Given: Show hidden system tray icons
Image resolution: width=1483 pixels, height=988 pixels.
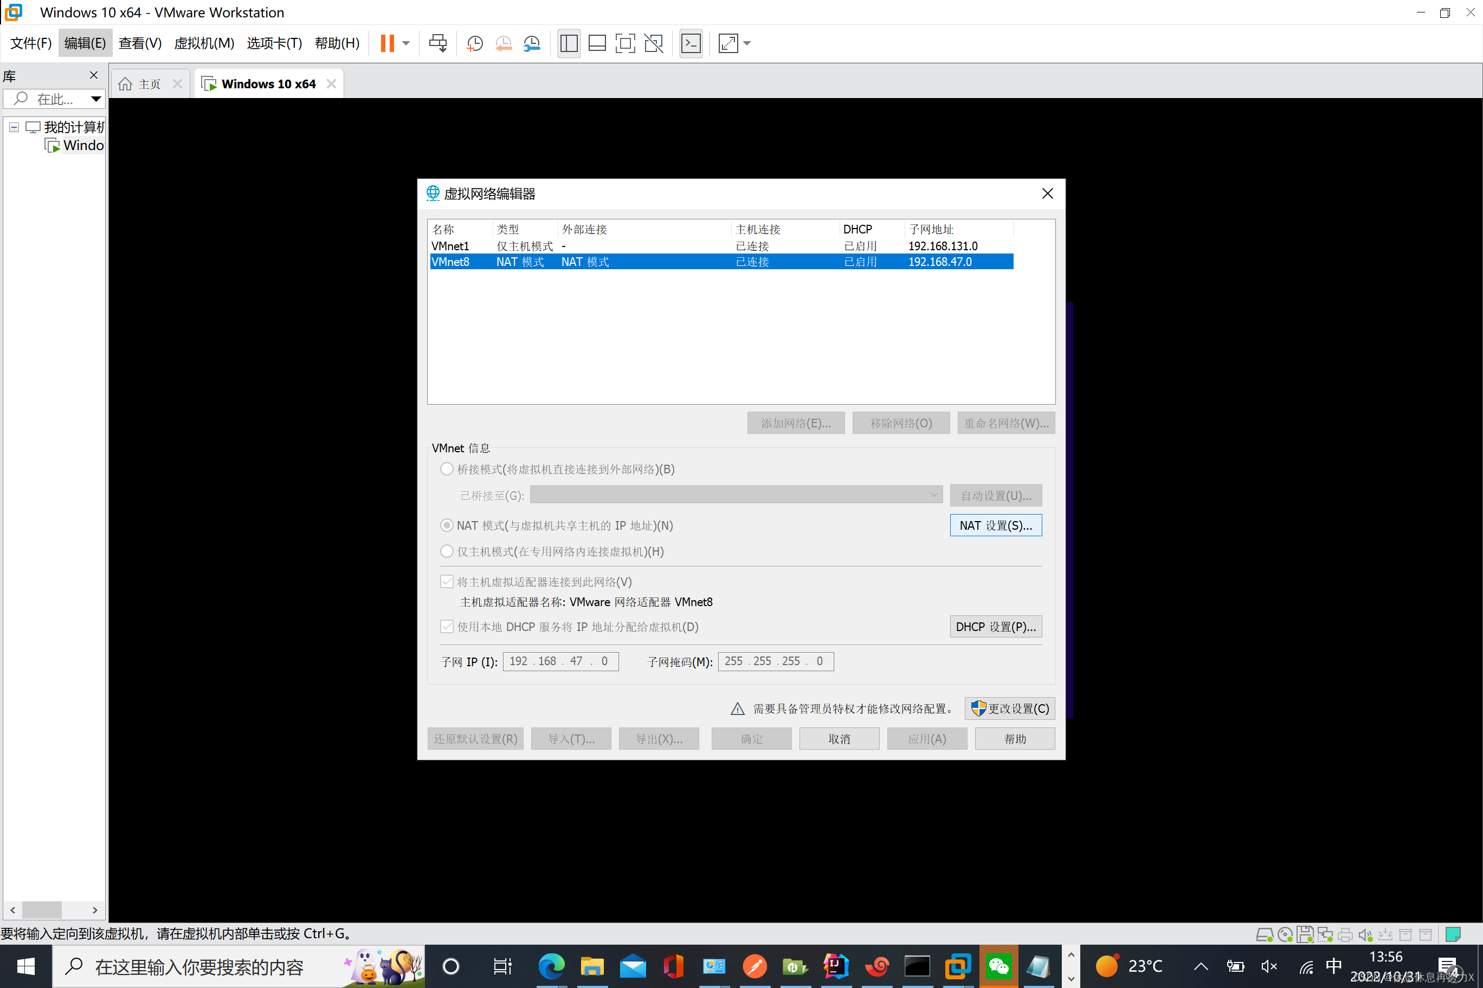Looking at the screenshot, I should [x=1201, y=966].
